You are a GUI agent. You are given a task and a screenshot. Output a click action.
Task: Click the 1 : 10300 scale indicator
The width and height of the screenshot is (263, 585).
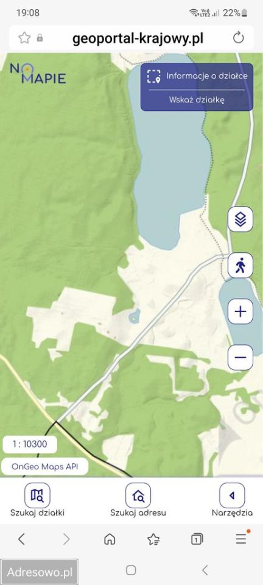point(30,444)
